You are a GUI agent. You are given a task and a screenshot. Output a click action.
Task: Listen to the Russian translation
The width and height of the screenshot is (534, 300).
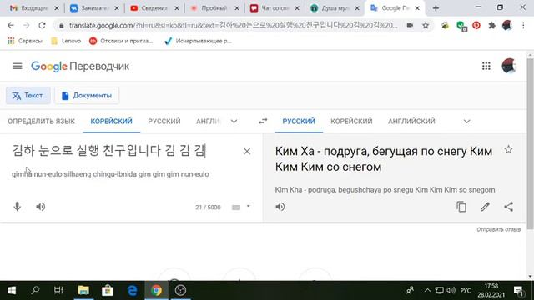coord(280,207)
